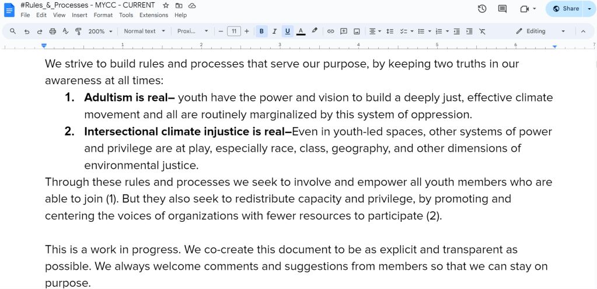597x289 pixels.
Task: Click the Undo arrow icon
Action: [x=27, y=32]
